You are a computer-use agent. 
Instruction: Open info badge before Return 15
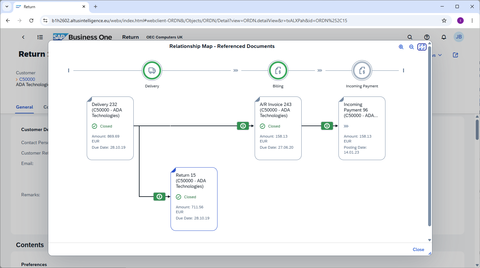pyautogui.click(x=159, y=197)
